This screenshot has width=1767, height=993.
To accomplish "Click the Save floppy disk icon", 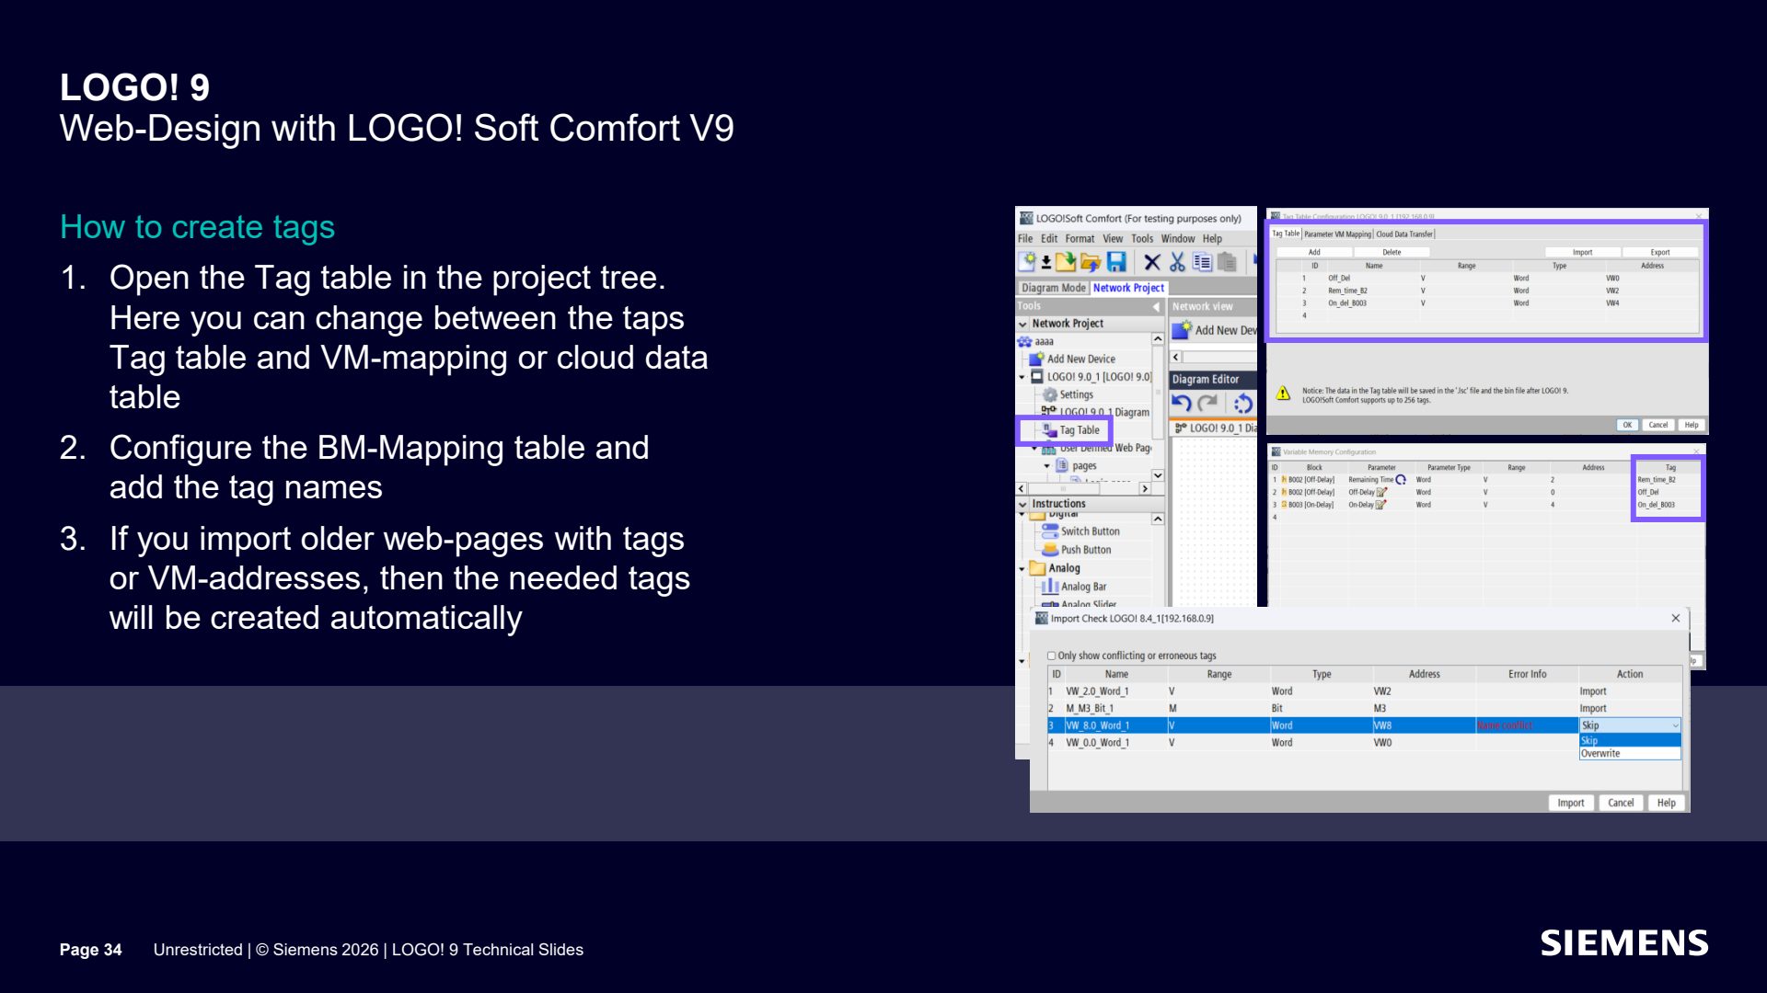I will [1116, 263].
